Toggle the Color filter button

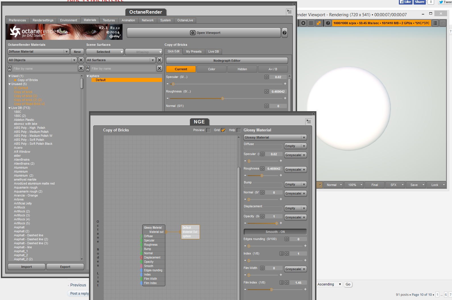(212, 69)
